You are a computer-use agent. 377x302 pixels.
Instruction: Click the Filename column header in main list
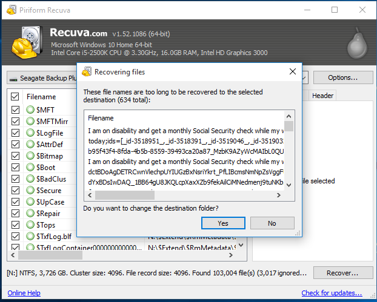(41, 96)
